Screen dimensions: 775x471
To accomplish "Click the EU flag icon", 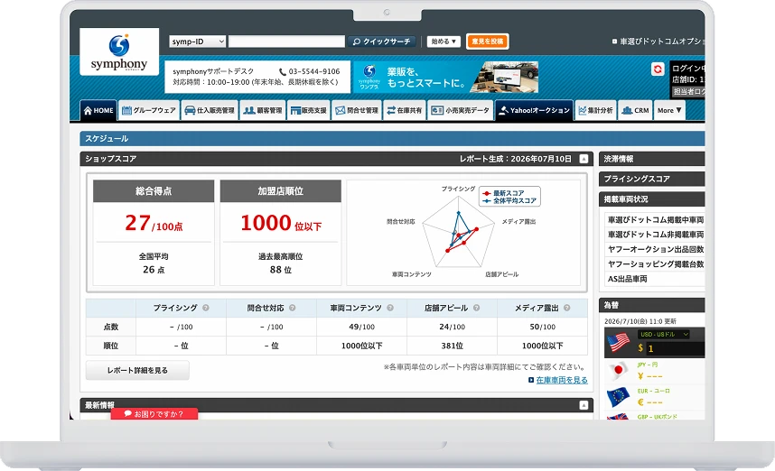I will (618, 396).
